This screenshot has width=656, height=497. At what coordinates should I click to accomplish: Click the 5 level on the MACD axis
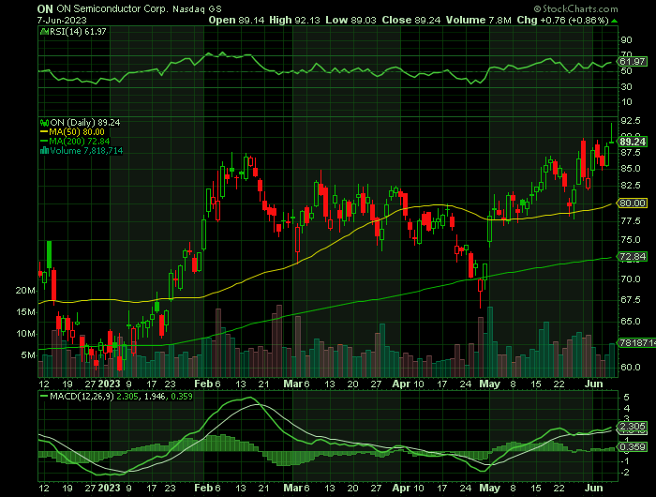pos(626,398)
